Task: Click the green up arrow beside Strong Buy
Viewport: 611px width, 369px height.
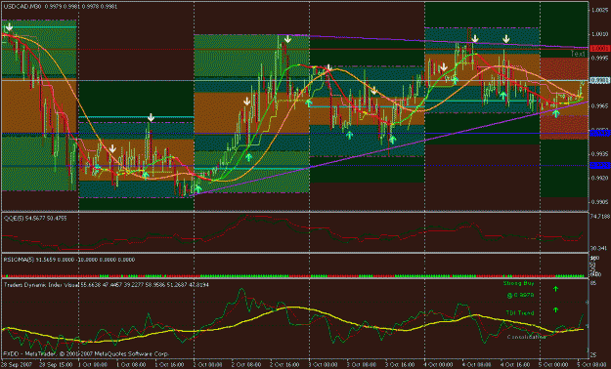Action: pyautogui.click(x=555, y=289)
